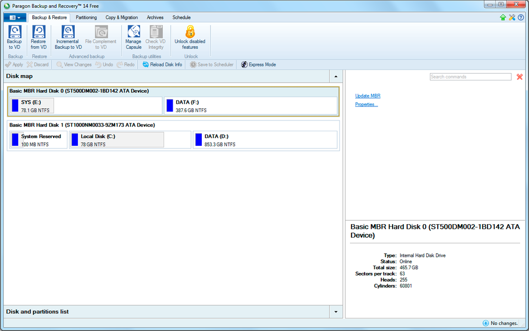Click Save to Scheduler

212,64
